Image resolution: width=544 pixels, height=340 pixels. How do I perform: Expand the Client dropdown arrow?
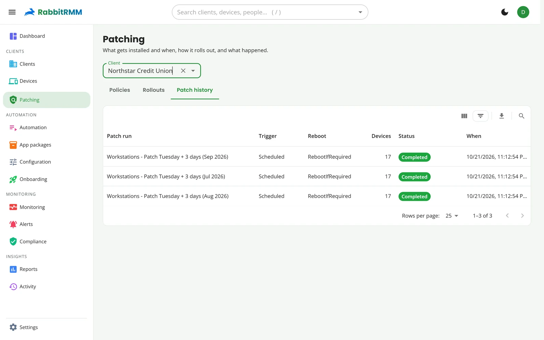pos(193,71)
